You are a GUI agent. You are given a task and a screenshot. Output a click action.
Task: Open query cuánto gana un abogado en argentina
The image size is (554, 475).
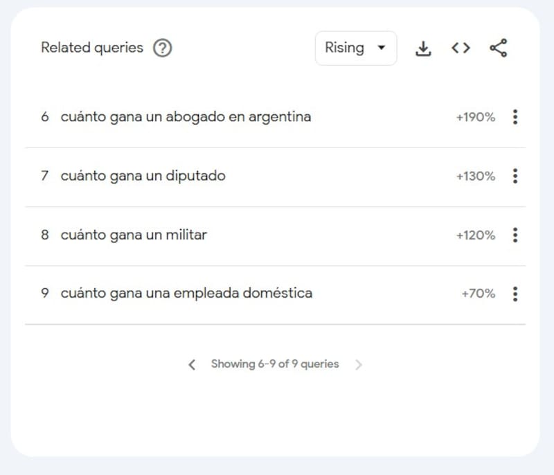(186, 117)
